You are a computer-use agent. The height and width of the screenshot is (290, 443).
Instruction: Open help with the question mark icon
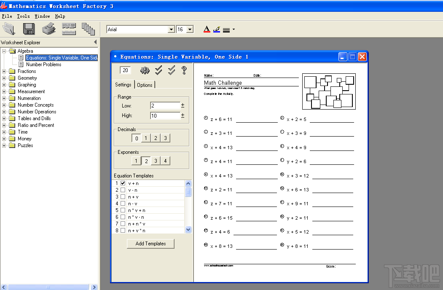[x=184, y=70]
